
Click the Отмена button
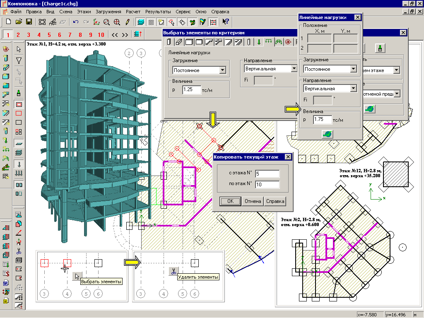[253, 201]
